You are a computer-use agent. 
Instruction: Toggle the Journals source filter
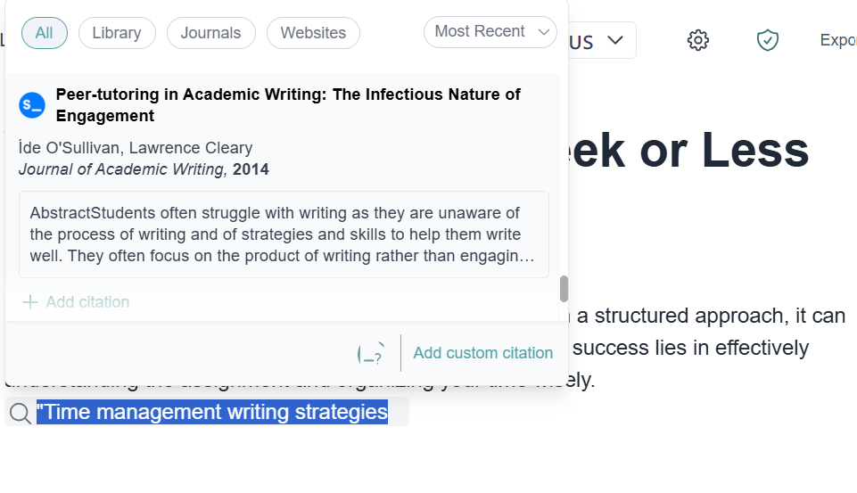pyautogui.click(x=210, y=33)
